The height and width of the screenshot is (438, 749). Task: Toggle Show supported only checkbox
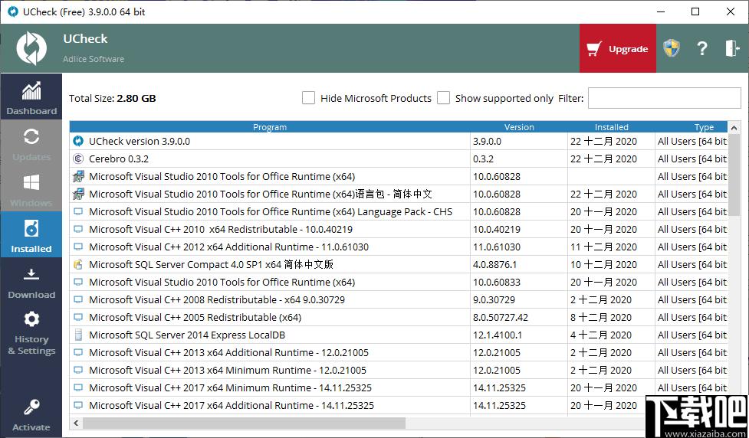click(x=443, y=98)
